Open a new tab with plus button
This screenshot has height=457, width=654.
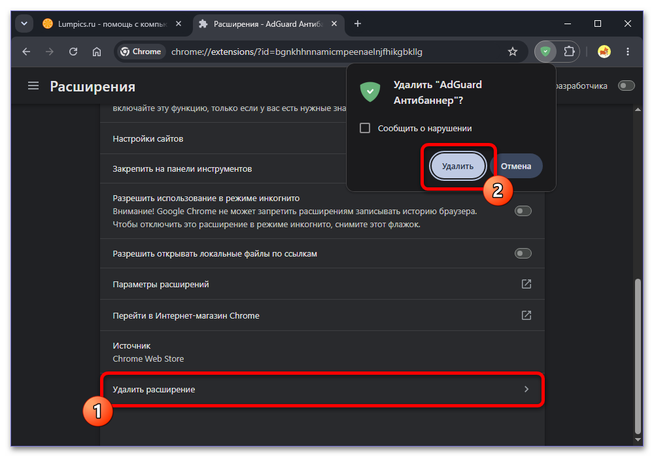click(358, 24)
